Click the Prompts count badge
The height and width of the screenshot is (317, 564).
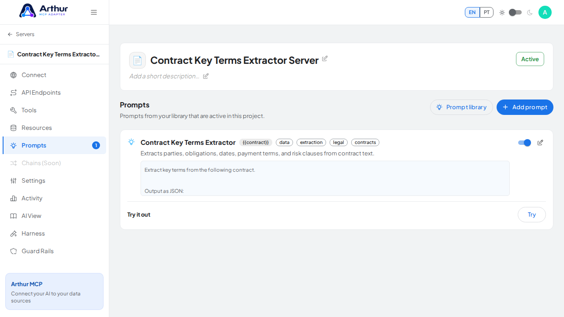pyautogui.click(x=96, y=145)
